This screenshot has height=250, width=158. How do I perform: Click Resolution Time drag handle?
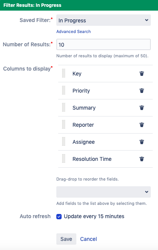point(64,159)
